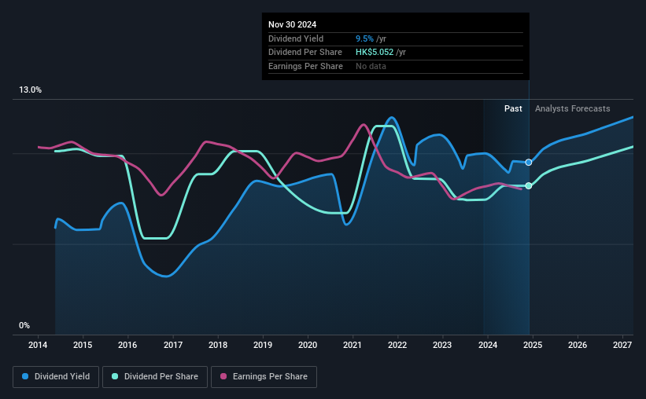Select the blue Dividend Yield data point marker
This screenshot has width=646, height=399.
[529, 163]
